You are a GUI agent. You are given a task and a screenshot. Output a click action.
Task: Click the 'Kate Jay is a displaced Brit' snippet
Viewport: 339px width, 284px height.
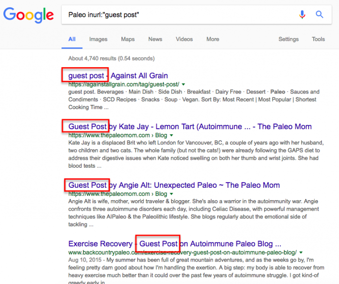(196, 154)
